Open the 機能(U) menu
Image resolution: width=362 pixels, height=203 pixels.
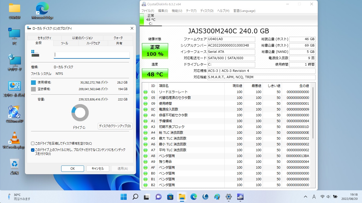coord(177,11)
